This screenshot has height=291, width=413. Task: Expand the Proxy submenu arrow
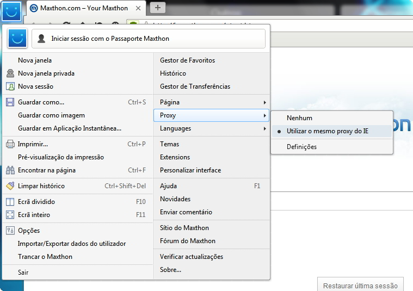click(x=264, y=116)
